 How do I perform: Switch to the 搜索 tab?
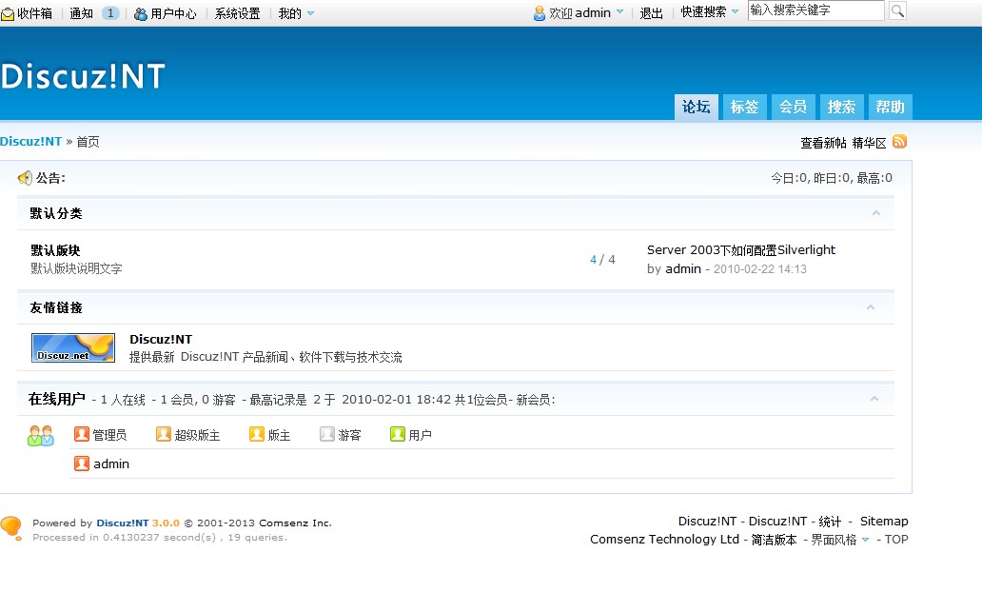(841, 108)
